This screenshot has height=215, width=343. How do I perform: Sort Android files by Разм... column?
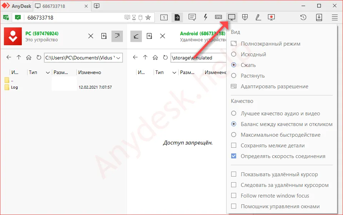187,72
